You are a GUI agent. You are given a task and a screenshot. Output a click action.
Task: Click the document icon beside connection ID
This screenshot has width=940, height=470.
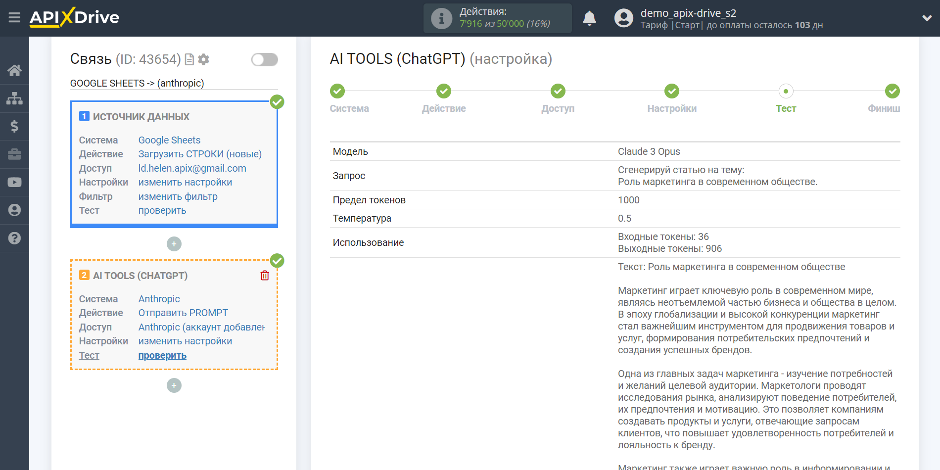(189, 59)
